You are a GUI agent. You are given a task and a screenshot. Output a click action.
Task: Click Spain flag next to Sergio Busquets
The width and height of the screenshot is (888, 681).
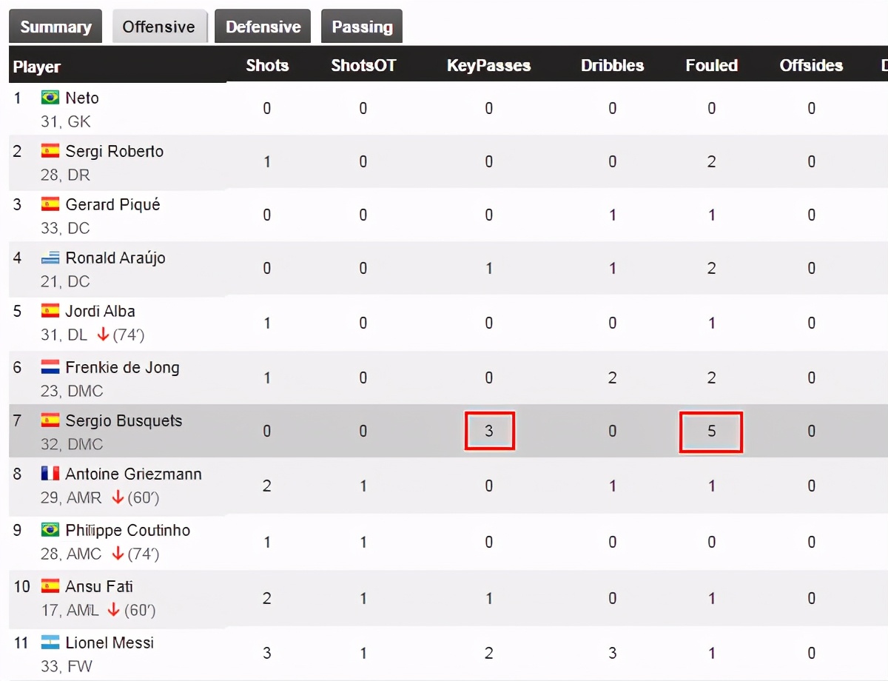pyautogui.click(x=50, y=420)
